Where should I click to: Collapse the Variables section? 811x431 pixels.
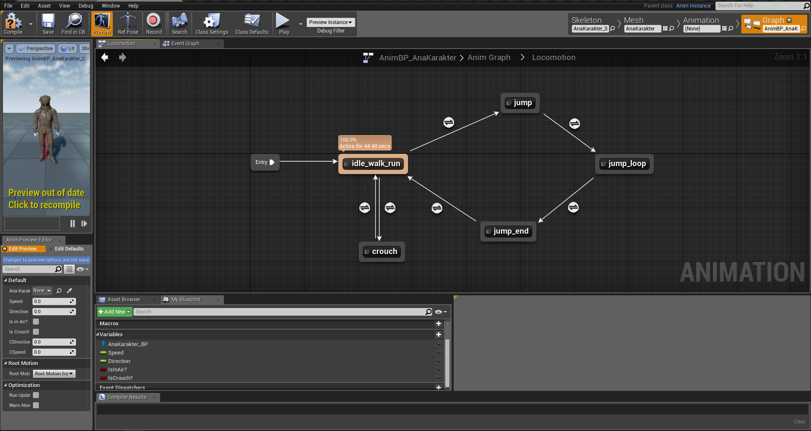tap(98, 334)
